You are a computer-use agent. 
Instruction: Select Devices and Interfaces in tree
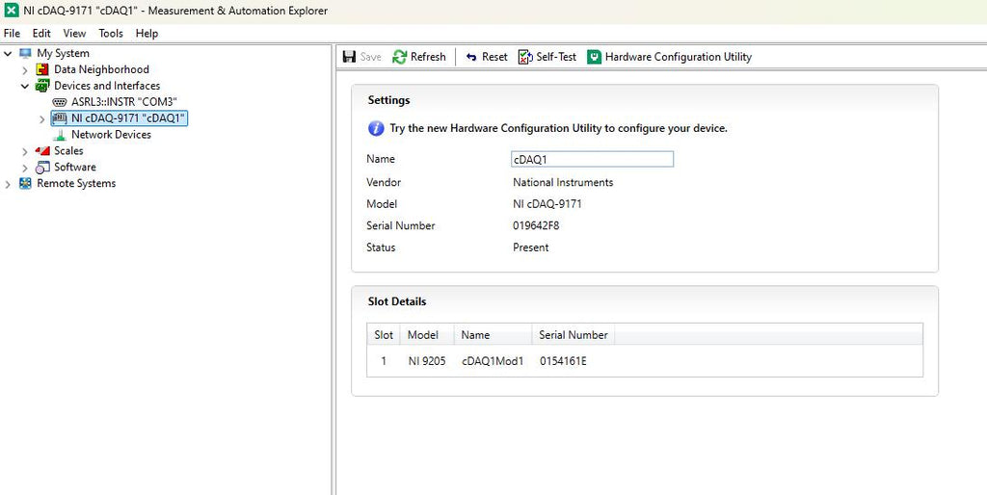(107, 86)
